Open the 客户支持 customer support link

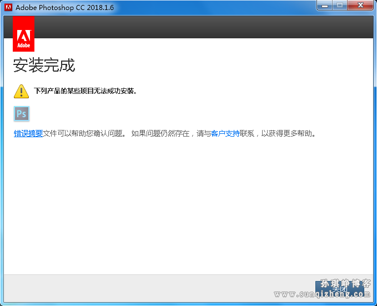coord(225,133)
